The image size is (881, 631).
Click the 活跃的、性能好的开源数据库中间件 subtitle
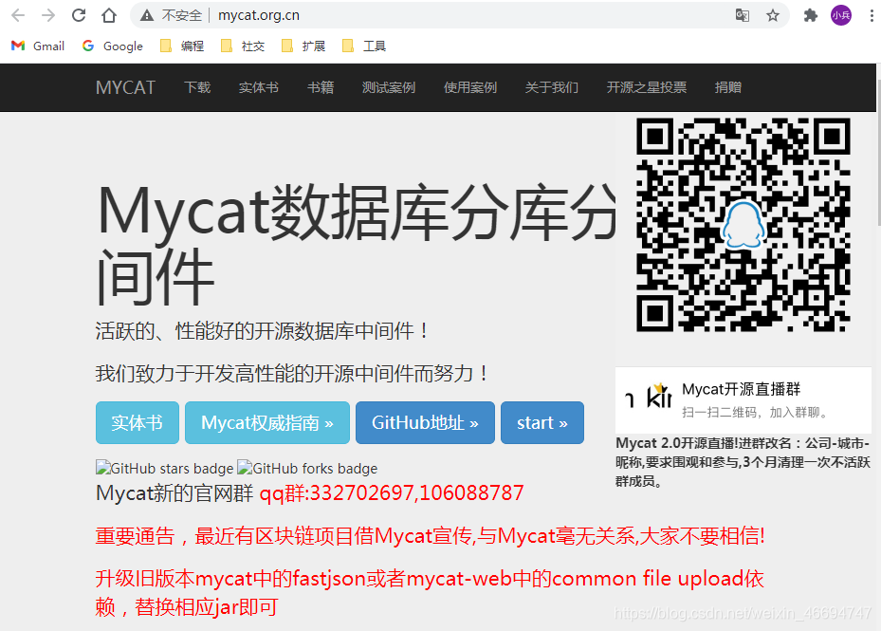point(262,331)
